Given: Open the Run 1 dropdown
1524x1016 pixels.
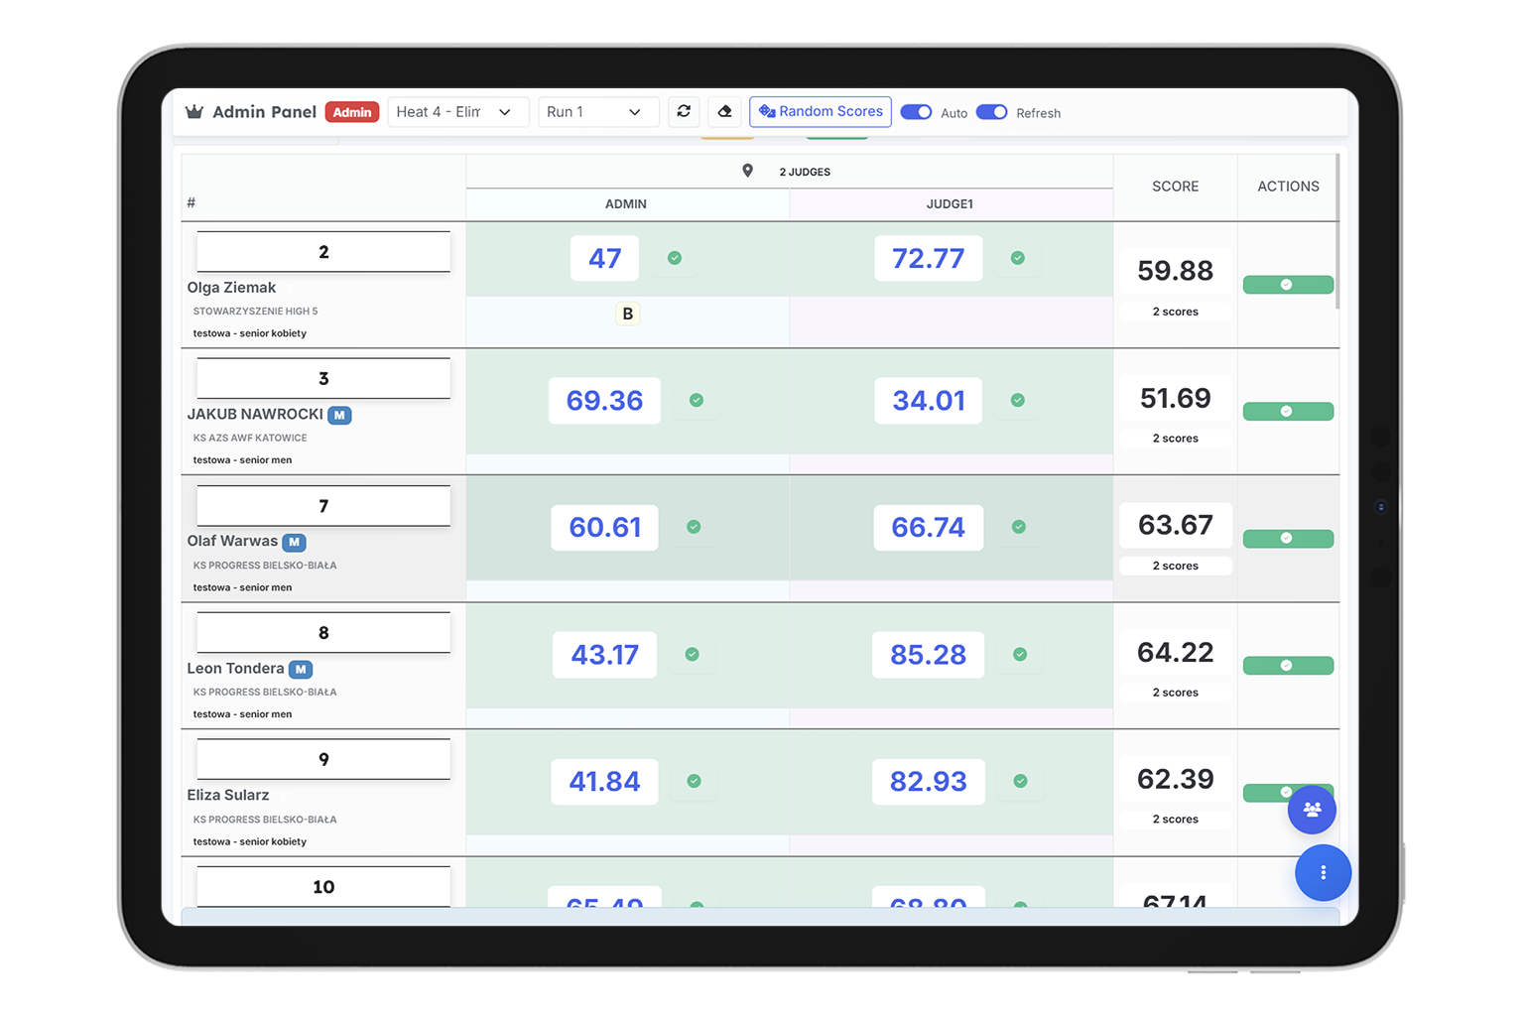Looking at the screenshot, I should pyautogui.click(x=597, y=111).
